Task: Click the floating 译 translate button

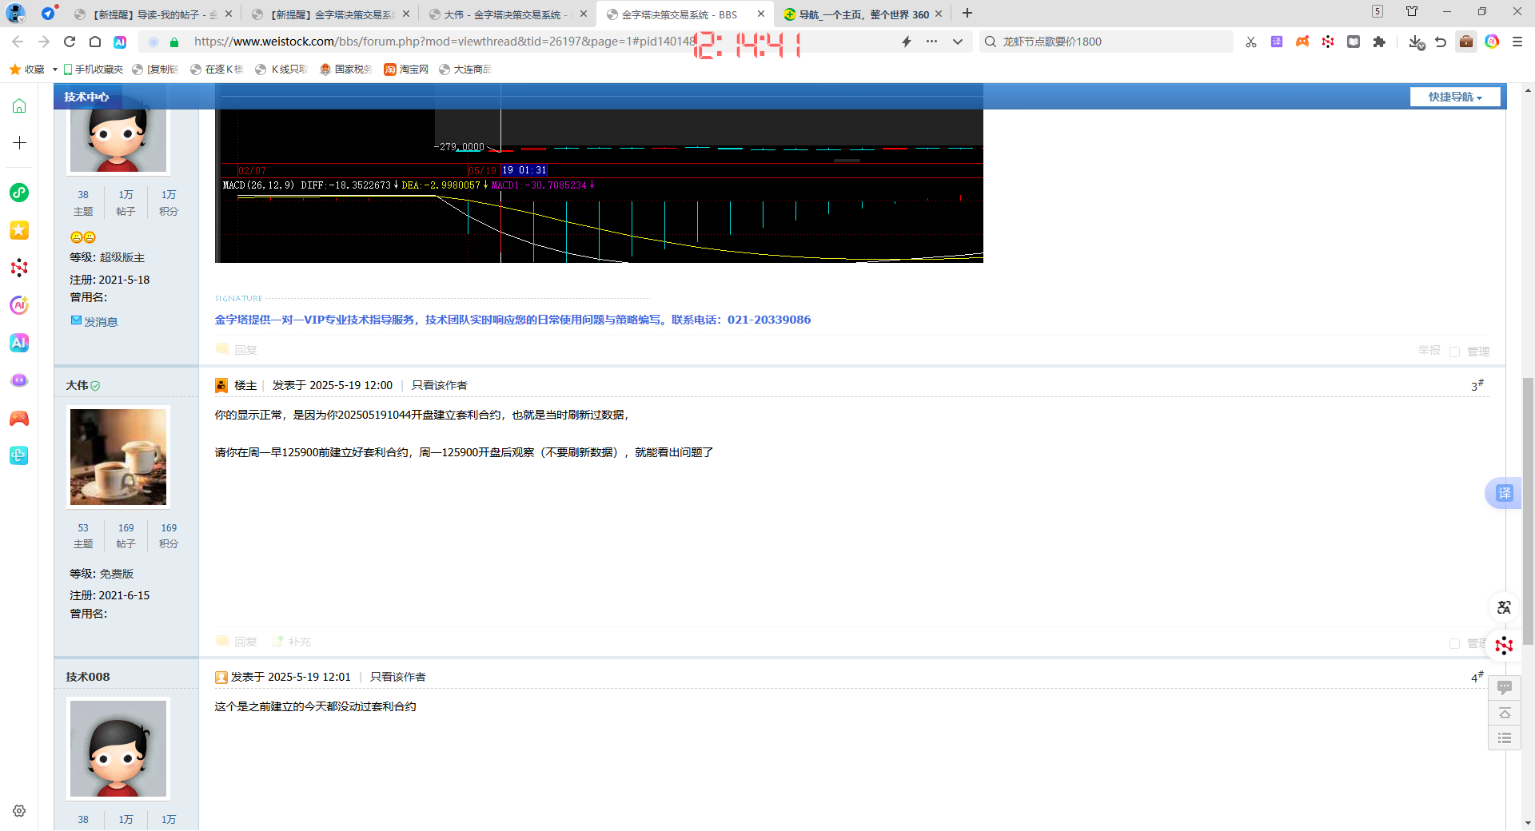Action: (x=1504, y=493)
